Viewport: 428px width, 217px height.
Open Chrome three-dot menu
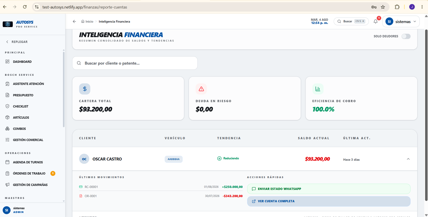(x=422, y=7)
